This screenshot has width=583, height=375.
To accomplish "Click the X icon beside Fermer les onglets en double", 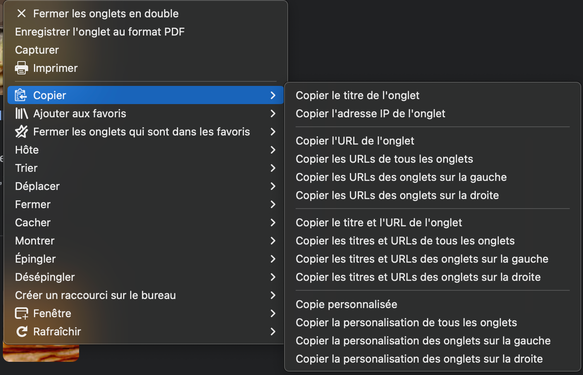I will 22,14.
